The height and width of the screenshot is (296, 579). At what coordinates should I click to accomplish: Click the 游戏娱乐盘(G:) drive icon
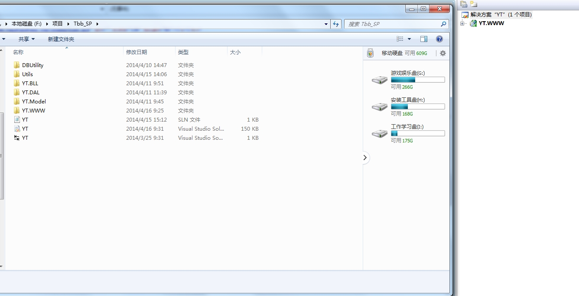(x=380, y=80)
